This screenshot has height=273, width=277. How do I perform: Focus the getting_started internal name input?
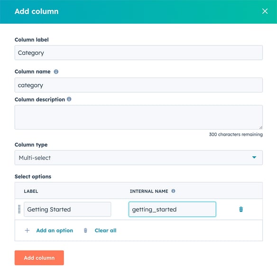pyautogui.click(x=172, y=209)
